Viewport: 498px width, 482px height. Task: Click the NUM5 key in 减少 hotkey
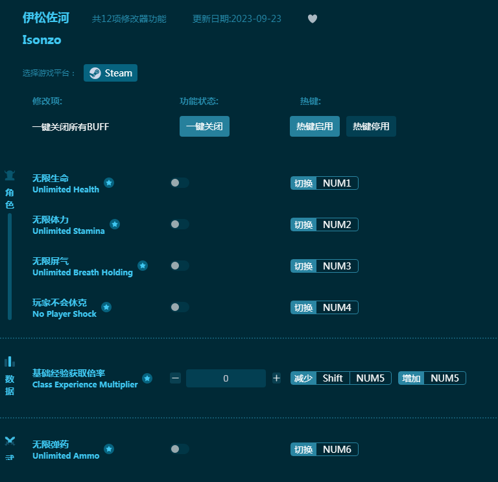370,378
